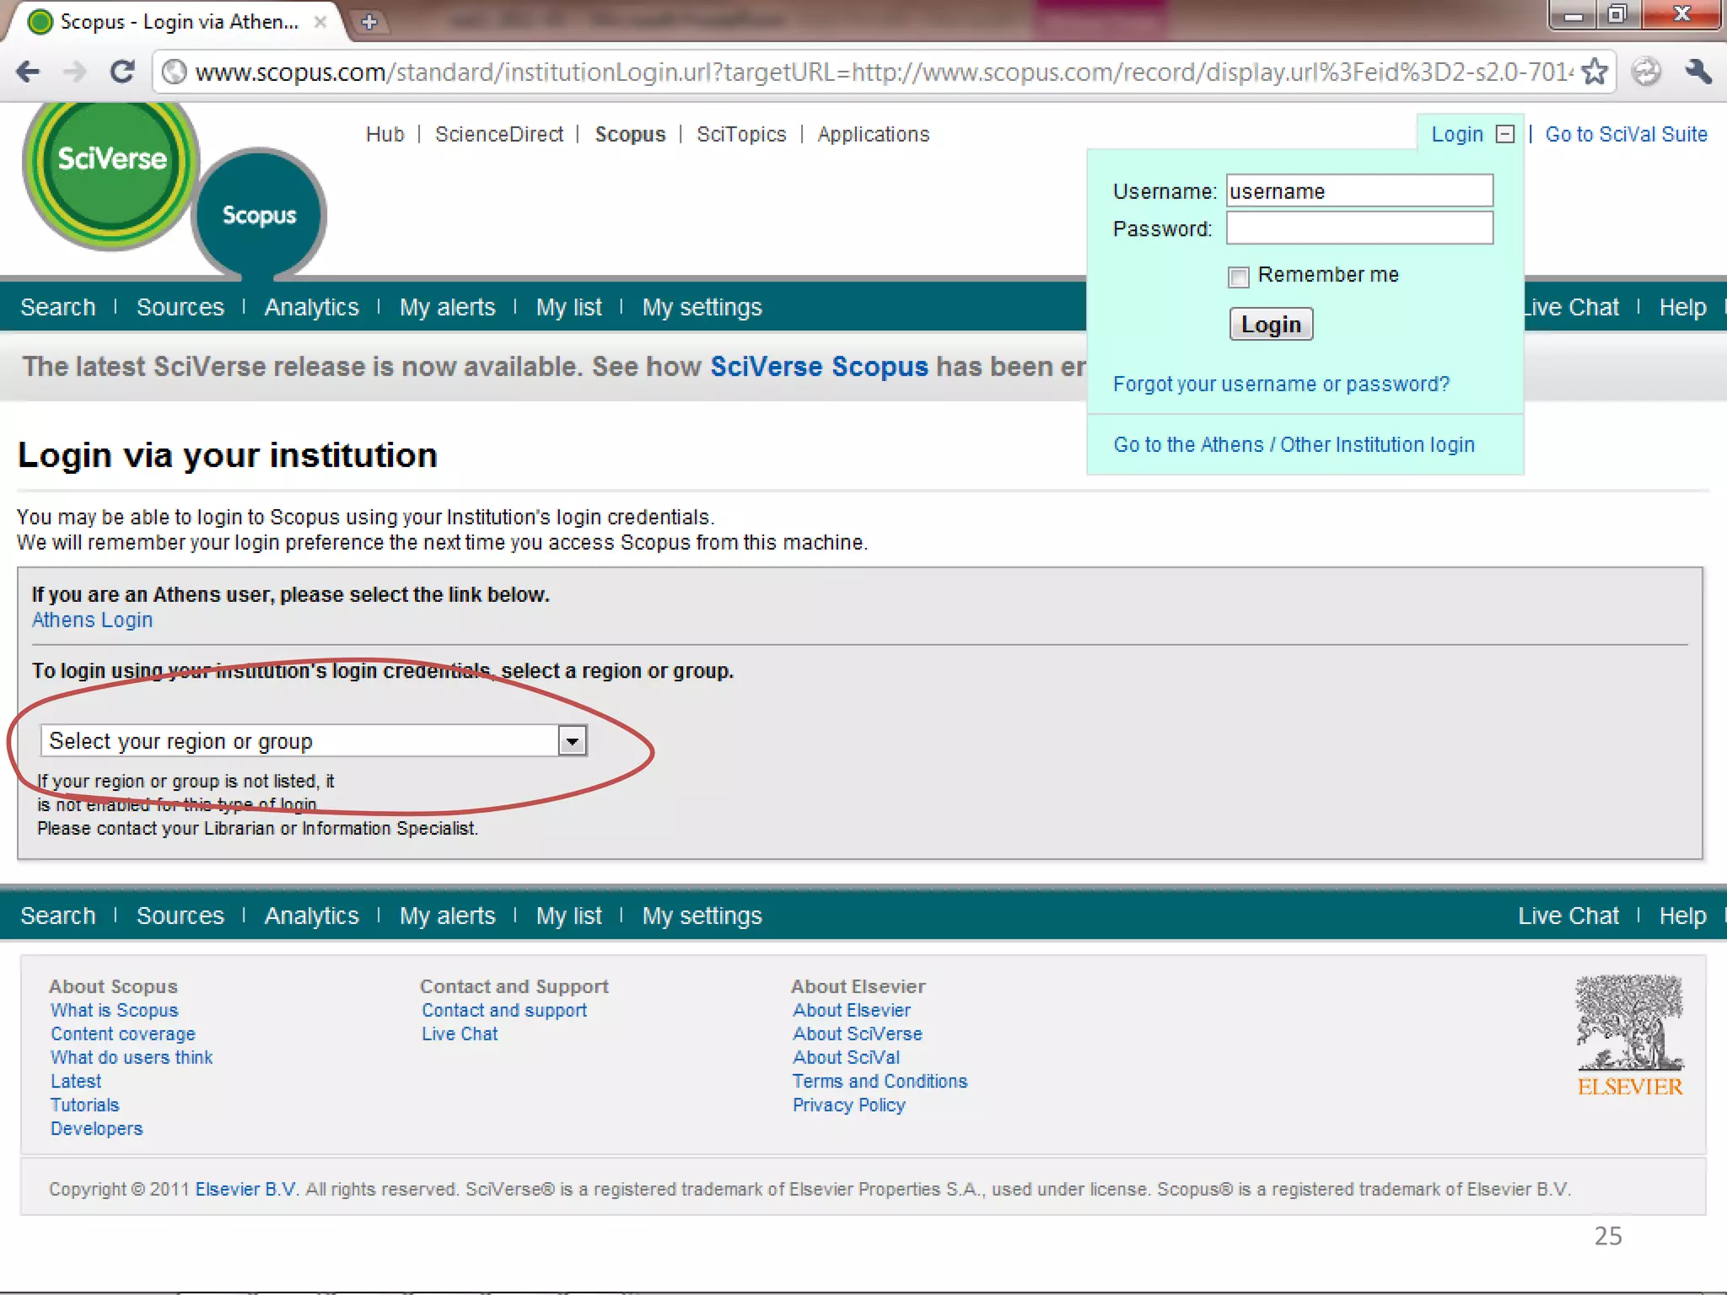Reload the page with the refresh icon
This screenshot has height=1295, width=1727.
pyautogui.click(x=123, y=72)
